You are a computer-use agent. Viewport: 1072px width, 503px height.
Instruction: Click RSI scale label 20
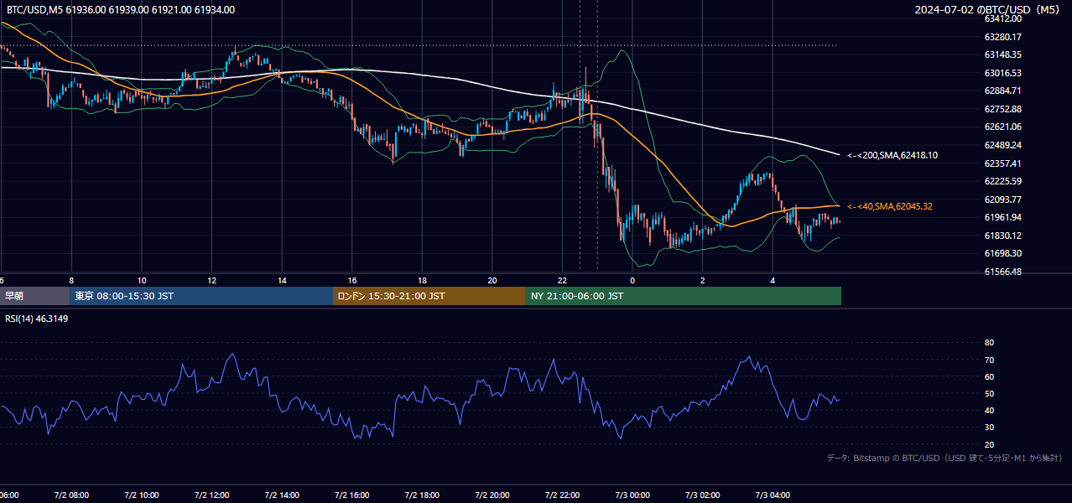989,444
